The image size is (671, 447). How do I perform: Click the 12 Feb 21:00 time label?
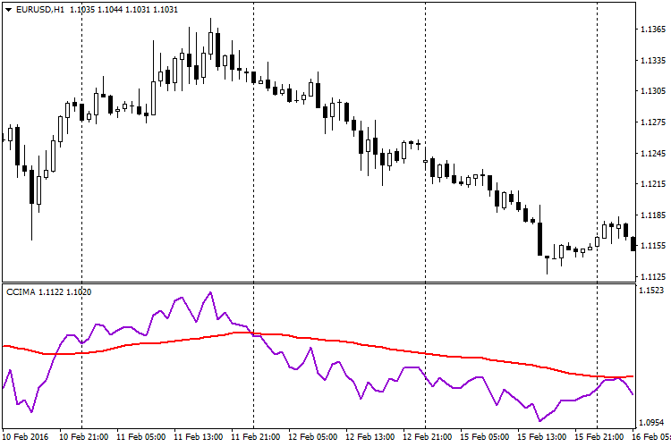[427, 437]
